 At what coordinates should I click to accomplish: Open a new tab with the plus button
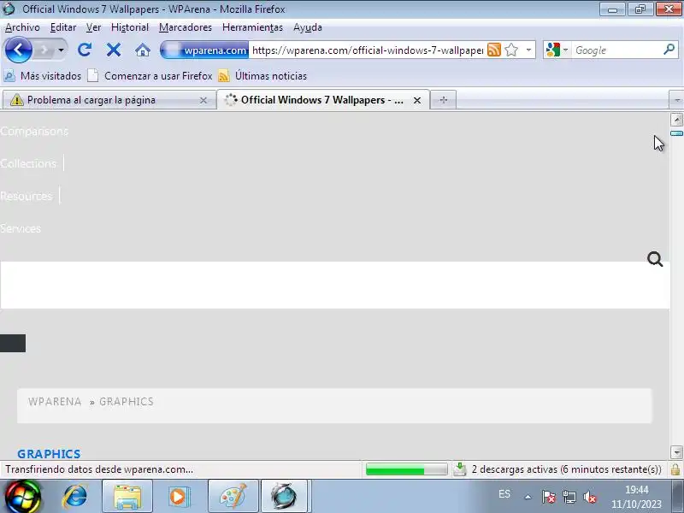click(x=443, y=100)
